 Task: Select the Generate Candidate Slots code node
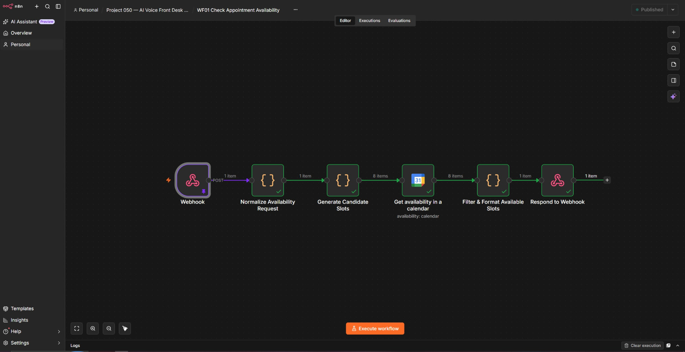point(343,180)
